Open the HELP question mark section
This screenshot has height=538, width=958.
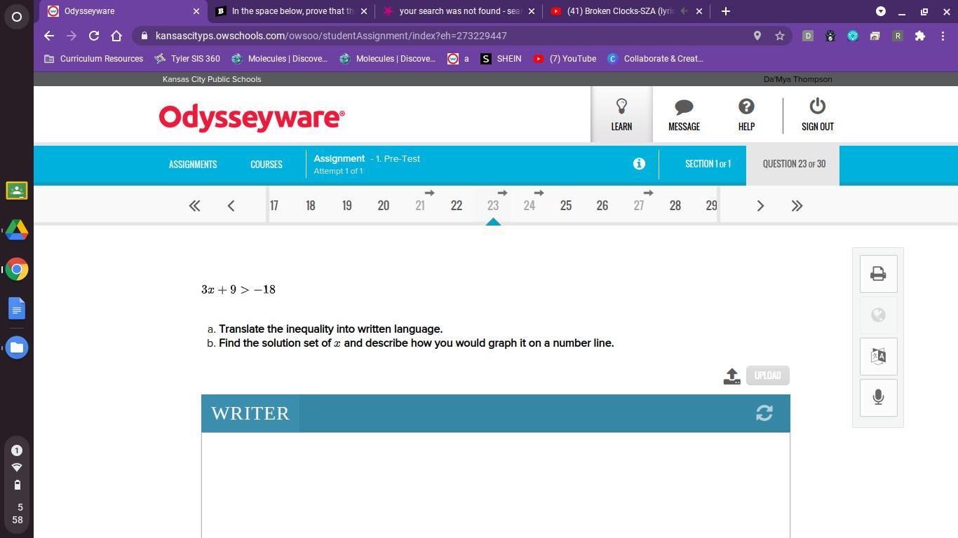tap(746, 114)
